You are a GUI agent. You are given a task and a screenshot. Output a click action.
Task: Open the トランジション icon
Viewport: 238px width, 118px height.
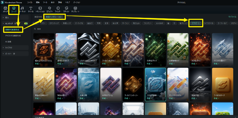point(40,8)
